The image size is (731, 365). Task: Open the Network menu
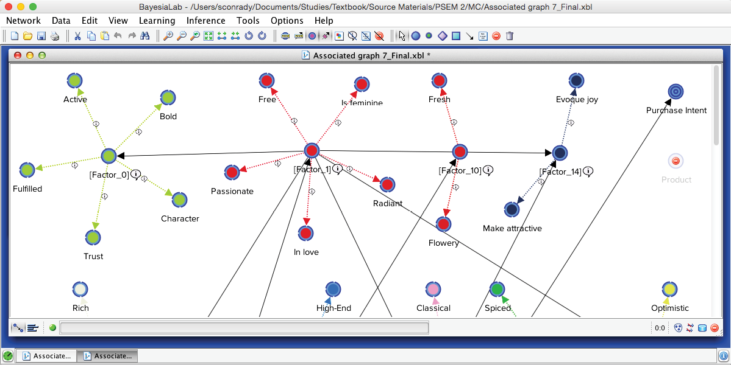point(23,21)
